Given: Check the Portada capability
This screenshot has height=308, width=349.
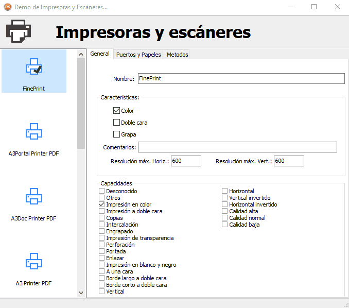Looking at the screenshot, I should (101, 251).
